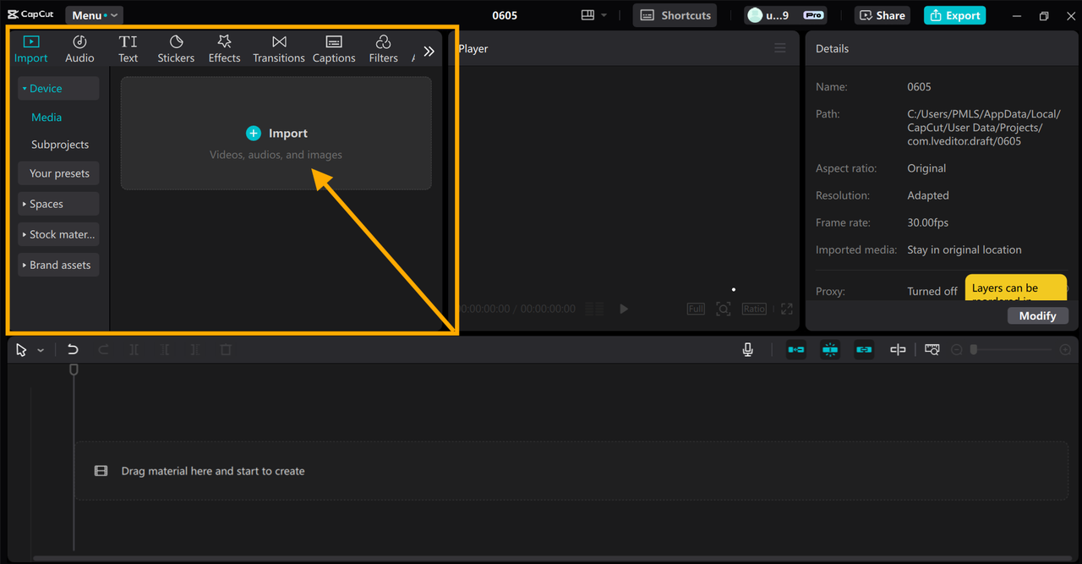The image size is (1082, 564).
Task: Open the Captions panel
Action: (333, 47)
